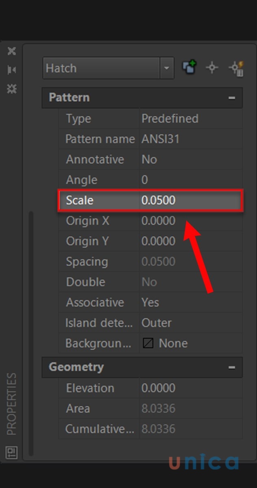Toggle the PICKADD selection mode icon

point(189,68)
